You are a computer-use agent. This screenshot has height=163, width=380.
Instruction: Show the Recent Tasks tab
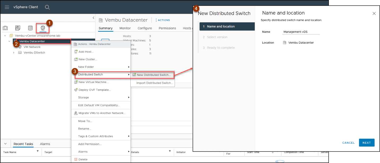pyautogui.click(x=23, y=144)
